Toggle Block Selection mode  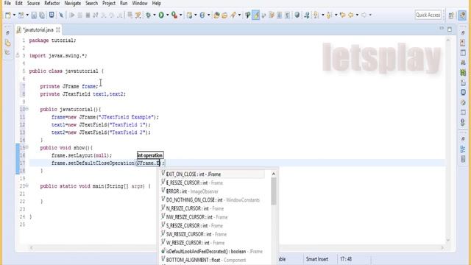point(280,15)
